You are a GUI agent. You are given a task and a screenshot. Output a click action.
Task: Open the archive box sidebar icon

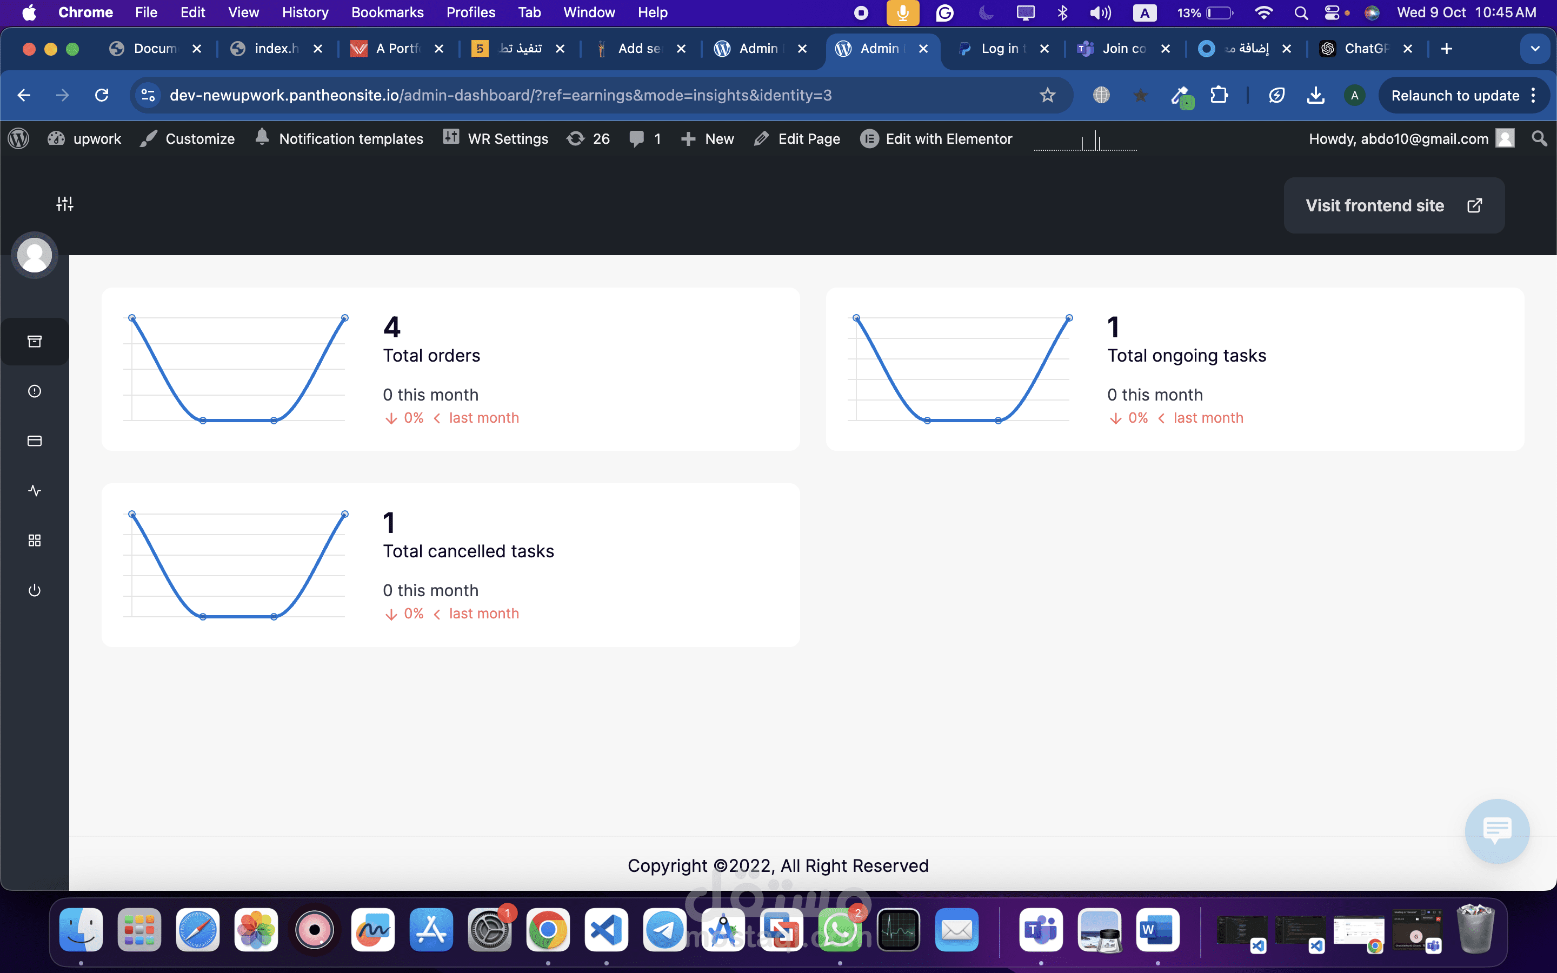(35, 341)
